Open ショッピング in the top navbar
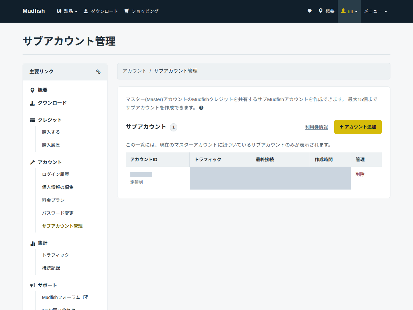The image size is (413, 310). pyautogui.click(x=141, y=11)
